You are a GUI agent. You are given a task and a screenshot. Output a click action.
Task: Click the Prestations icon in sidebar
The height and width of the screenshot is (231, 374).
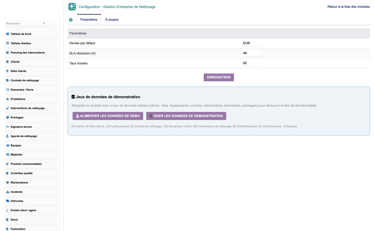pos(8,99)
